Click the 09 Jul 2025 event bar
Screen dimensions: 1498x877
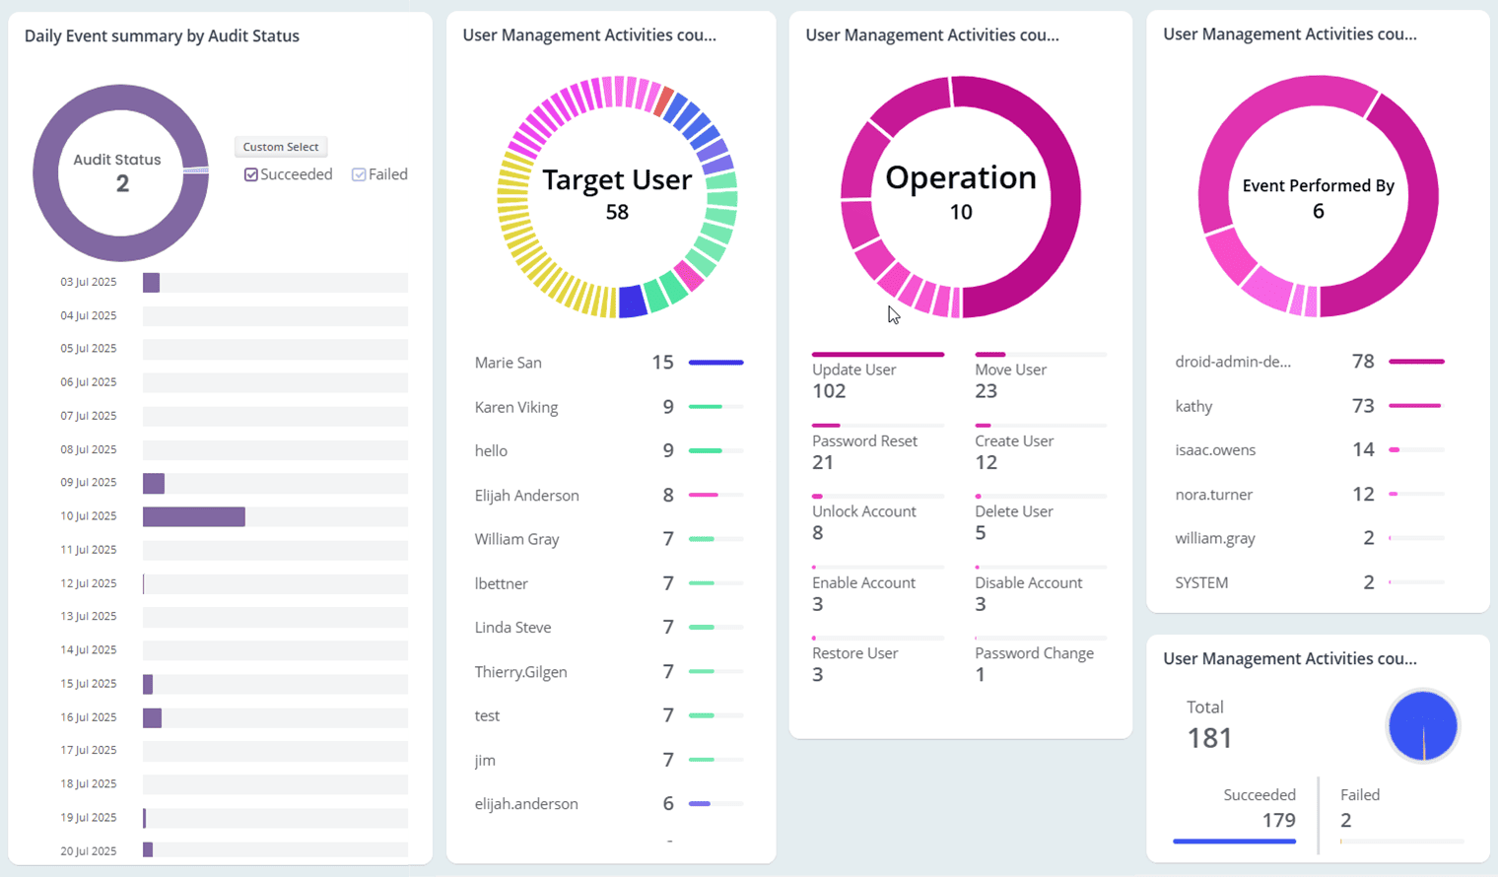click(x=153, y=483)
